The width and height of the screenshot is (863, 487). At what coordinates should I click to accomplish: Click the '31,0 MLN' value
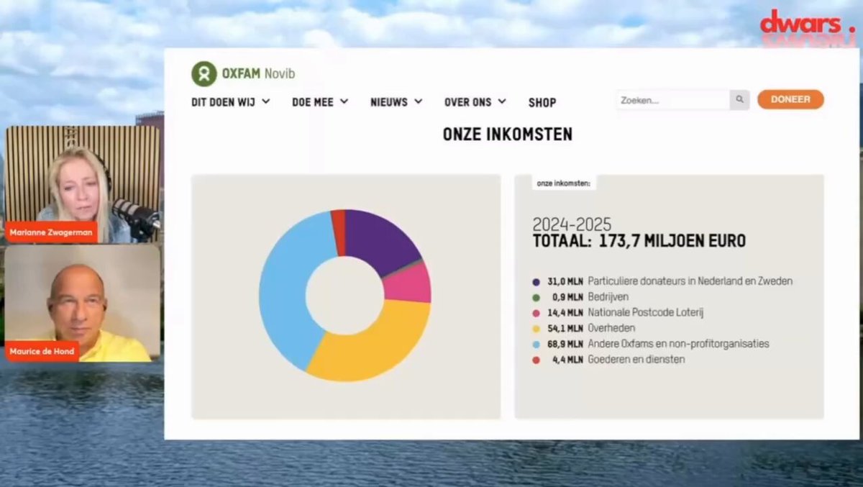coord(565,281)
